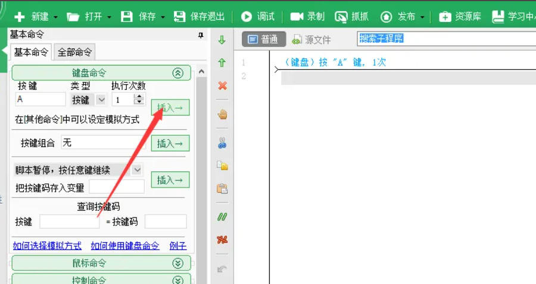Click the hand icon in vertical toolbar

(222, 114)
